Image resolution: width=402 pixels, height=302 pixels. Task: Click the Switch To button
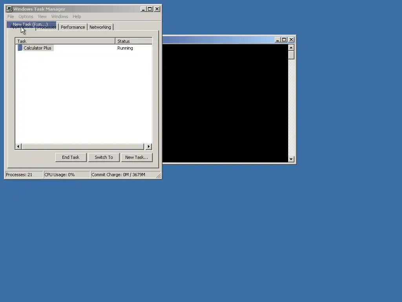(x=104, y=157)
